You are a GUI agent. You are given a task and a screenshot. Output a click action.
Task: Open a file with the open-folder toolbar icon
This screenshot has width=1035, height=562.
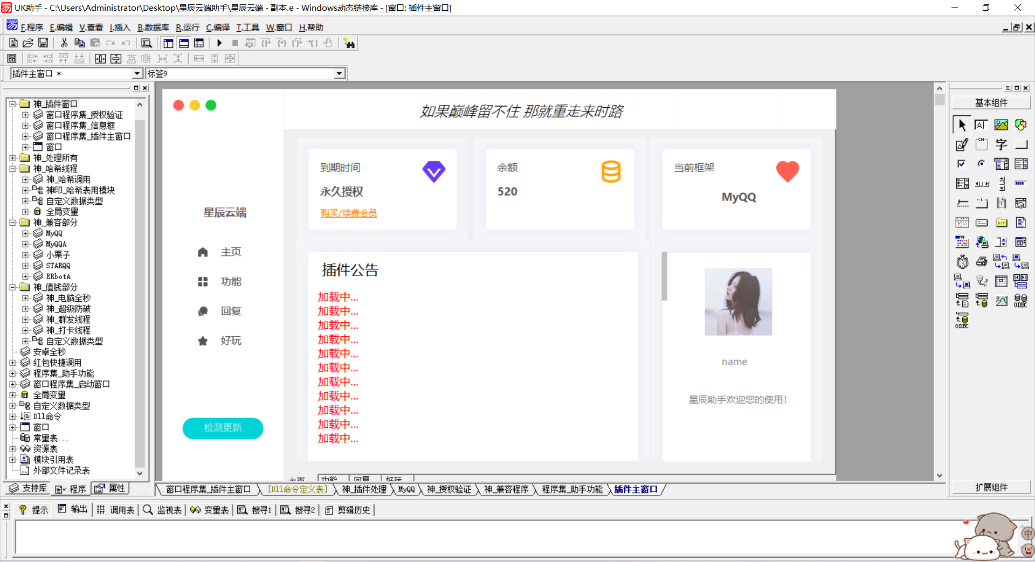(27, 43)
